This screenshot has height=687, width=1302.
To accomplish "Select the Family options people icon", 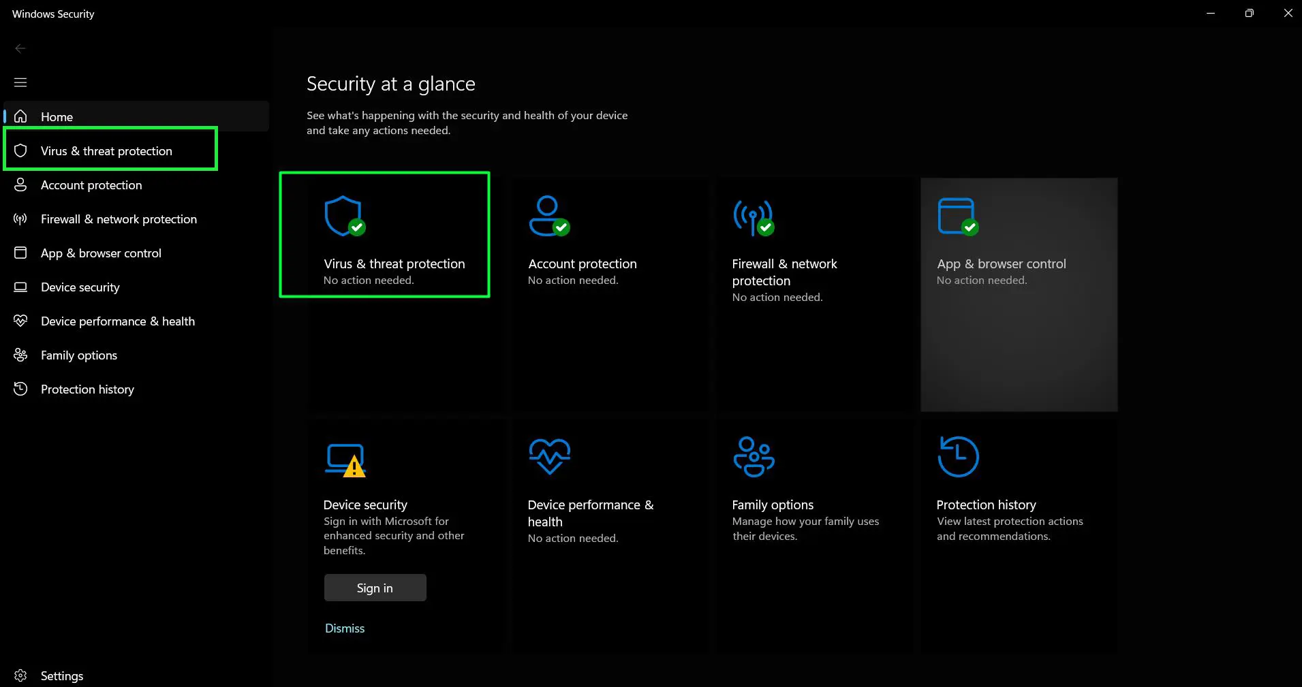I will 20,355.
